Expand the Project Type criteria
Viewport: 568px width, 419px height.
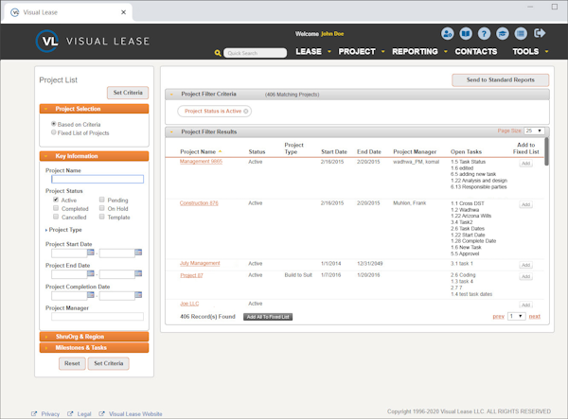pos(63,230)
